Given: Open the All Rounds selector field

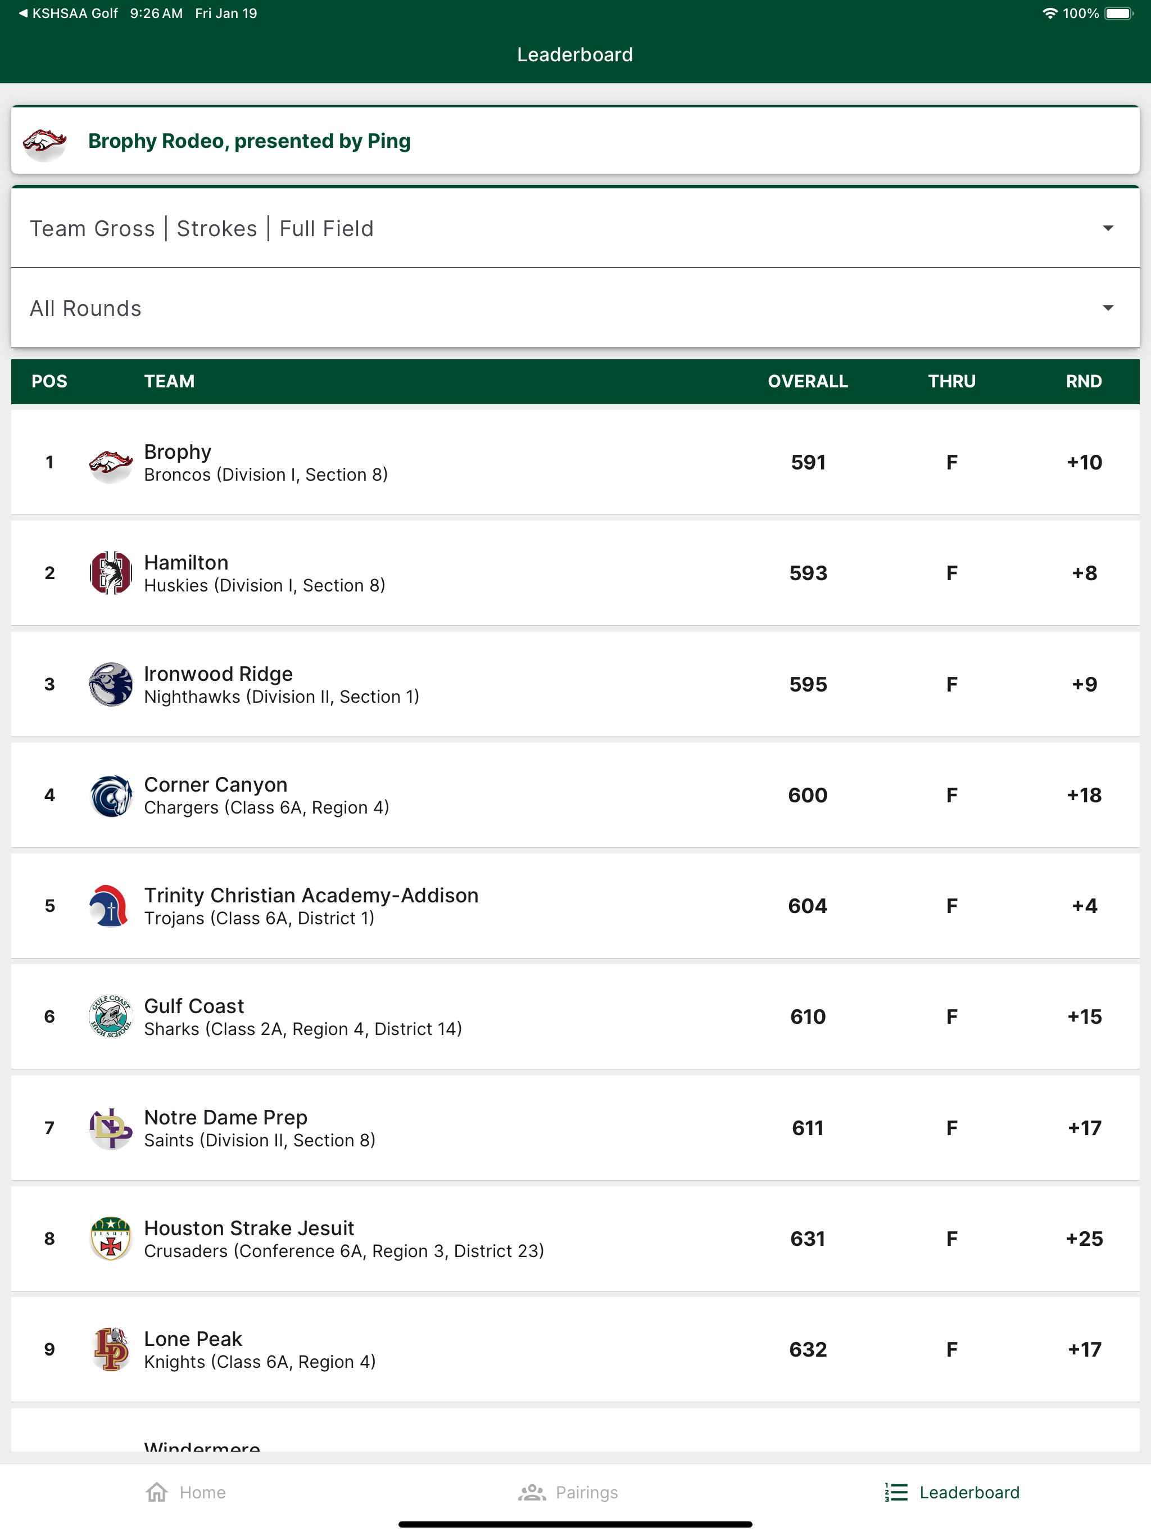Looking at the screenshot, I should tap(575, 308).
